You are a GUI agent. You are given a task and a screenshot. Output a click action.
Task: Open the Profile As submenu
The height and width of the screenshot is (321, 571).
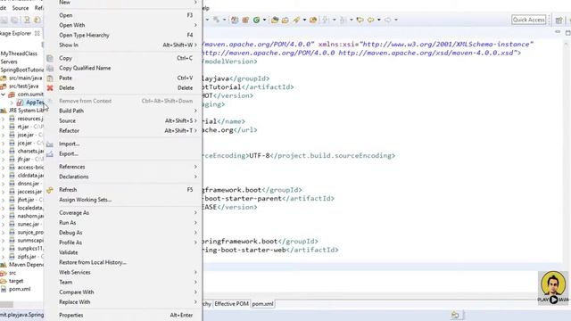pyautogui.click(x=123, y=242)
